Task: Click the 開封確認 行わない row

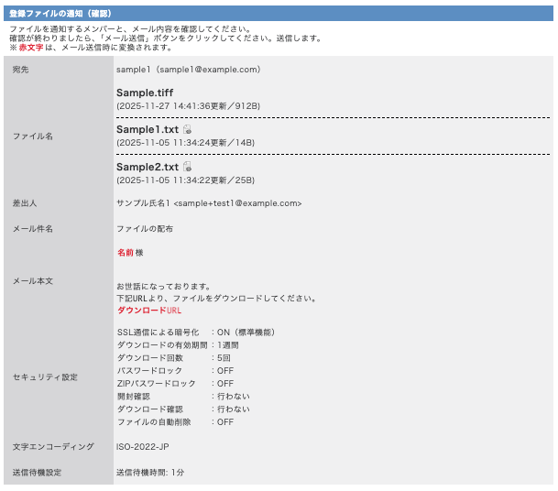Action: [183, 397]
